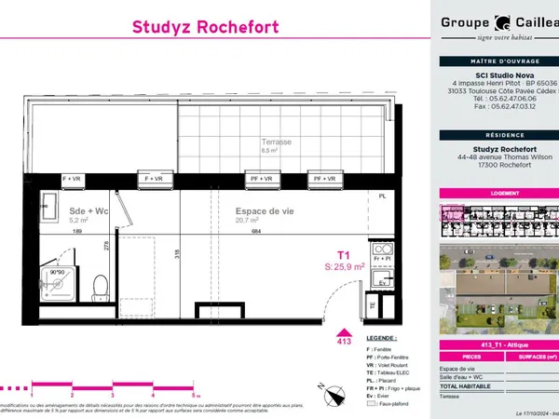
Task: Click the fax number 05.62.47.03.12
Action: click(x=504, y=106)
